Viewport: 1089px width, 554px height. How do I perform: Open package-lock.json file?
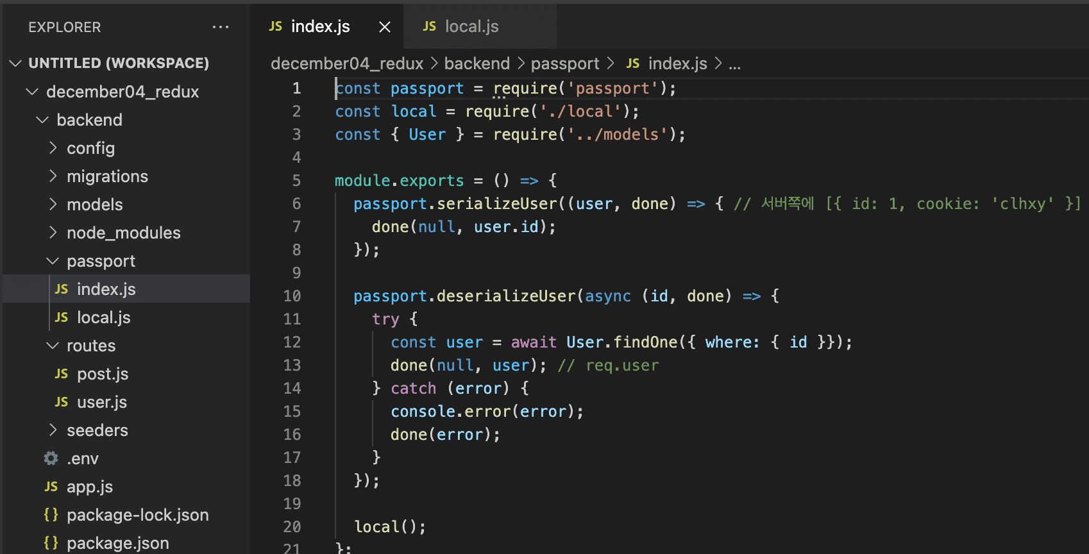click(138, 515)
